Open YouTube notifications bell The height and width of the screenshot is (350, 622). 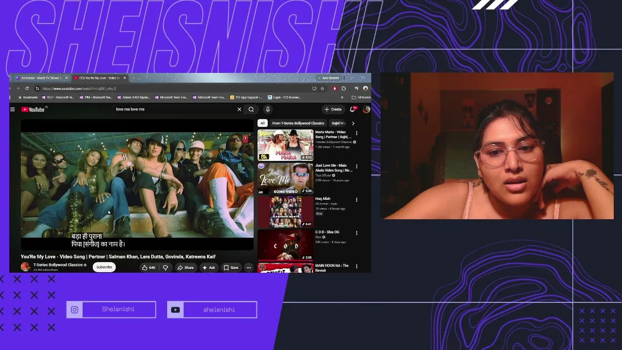coord(352,109)
